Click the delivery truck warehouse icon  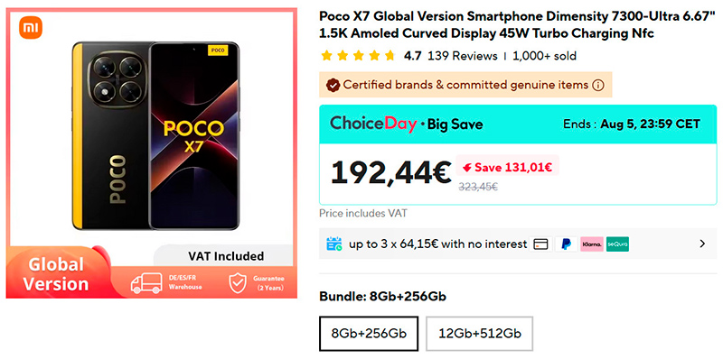click(146, 283)
